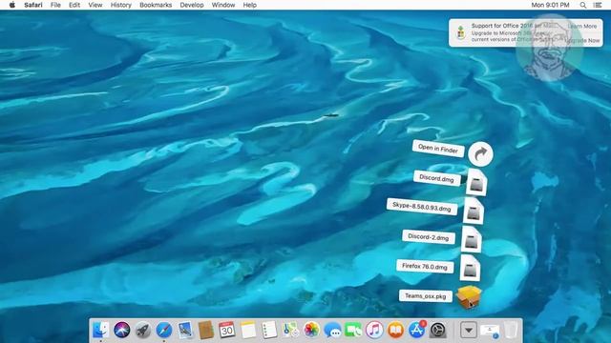The width and height of the screenshot is (611, 343).
Task: Click Learn More in Office notification
Action: (x=582, y=26)
